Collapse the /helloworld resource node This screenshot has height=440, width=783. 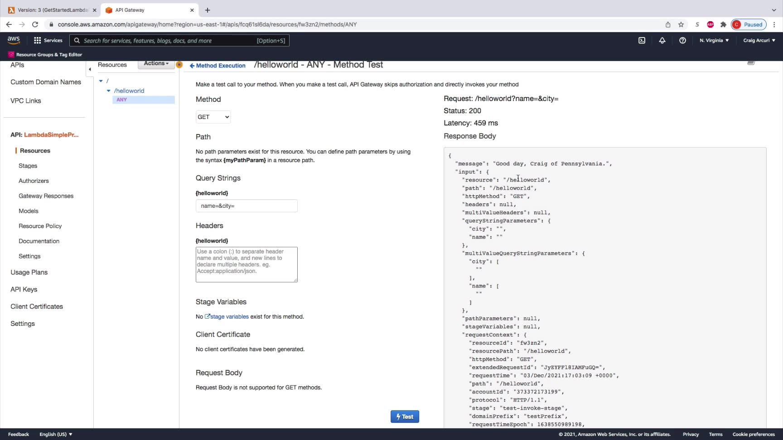(x=109, y=91)
